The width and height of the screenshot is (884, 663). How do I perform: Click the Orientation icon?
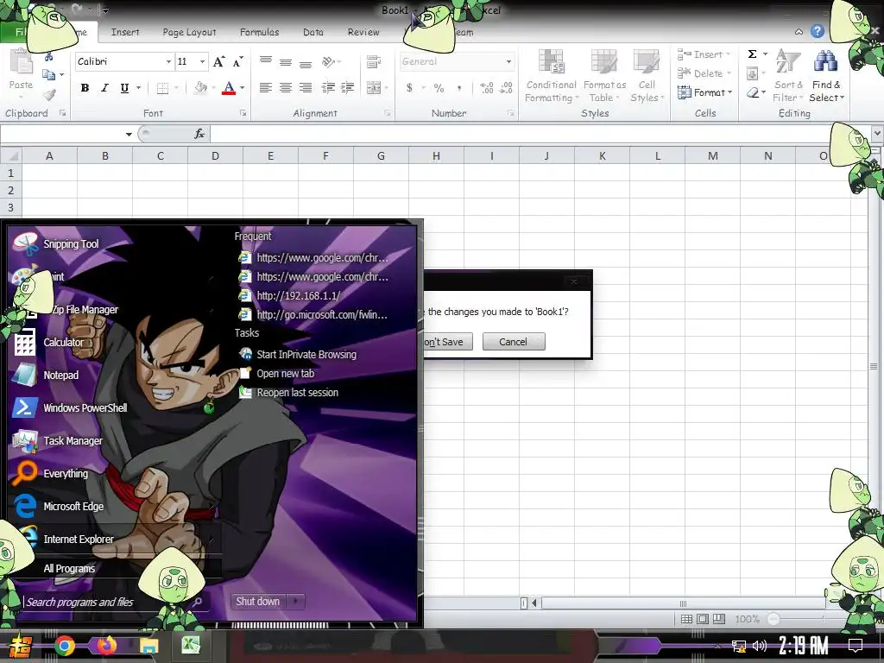click(328, 61)
